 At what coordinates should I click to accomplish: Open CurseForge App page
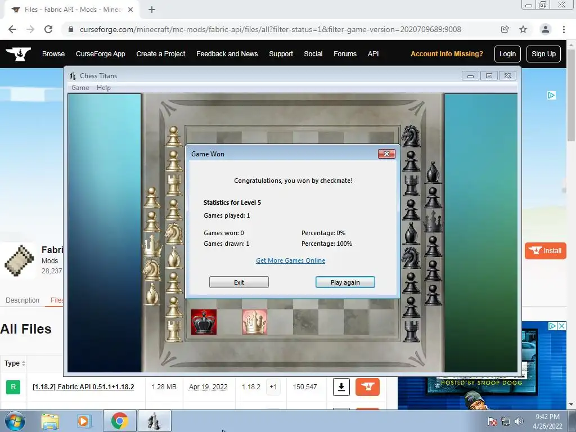pos(100,54)
